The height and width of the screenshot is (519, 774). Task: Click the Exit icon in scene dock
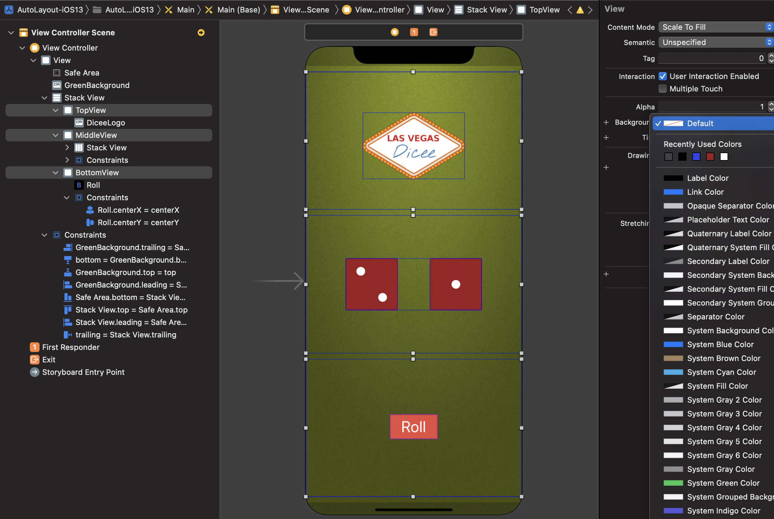(x=433, y=32)
